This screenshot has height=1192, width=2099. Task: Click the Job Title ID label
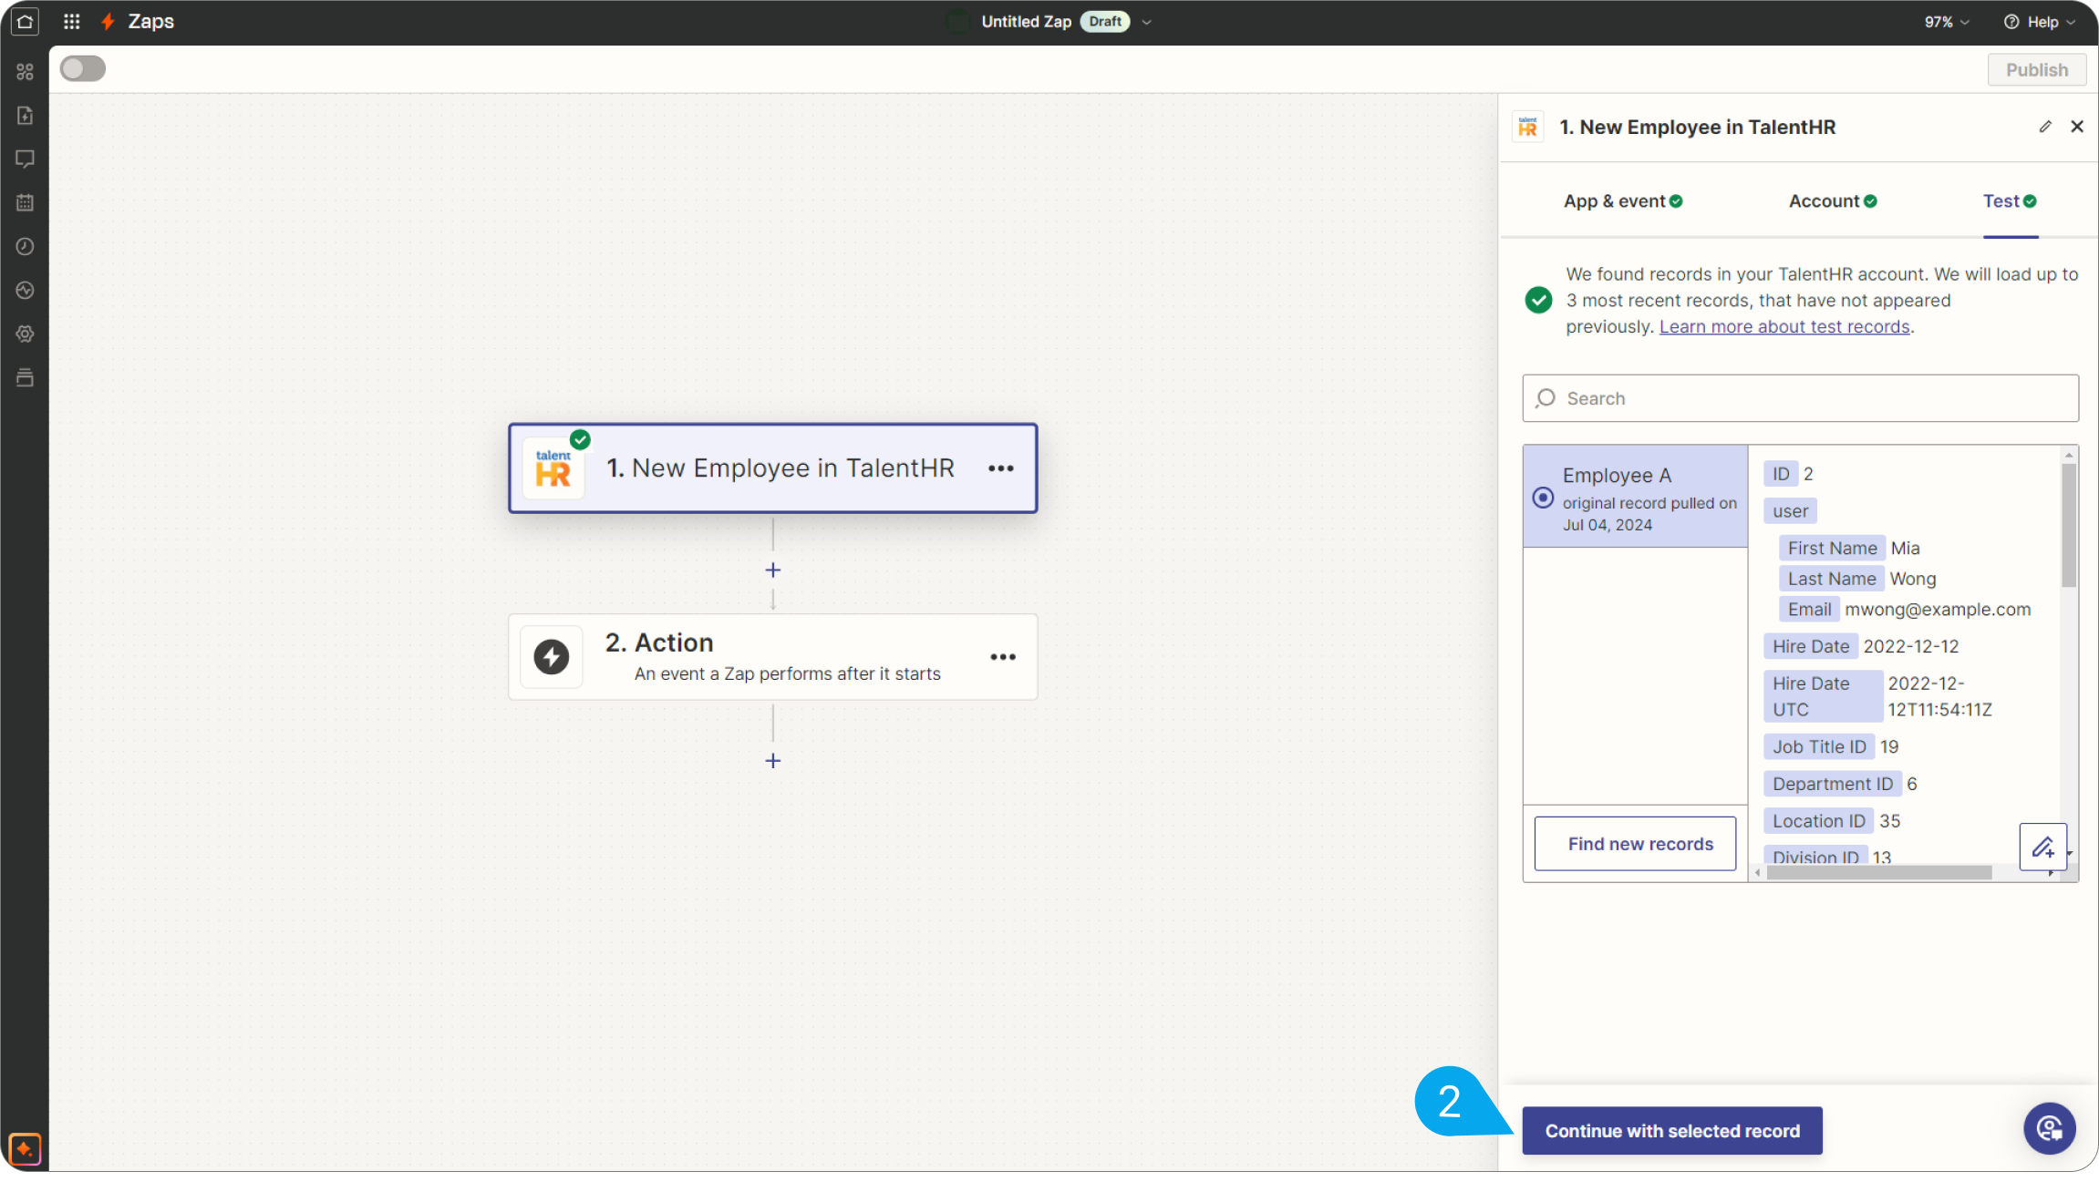point(1818,746)
